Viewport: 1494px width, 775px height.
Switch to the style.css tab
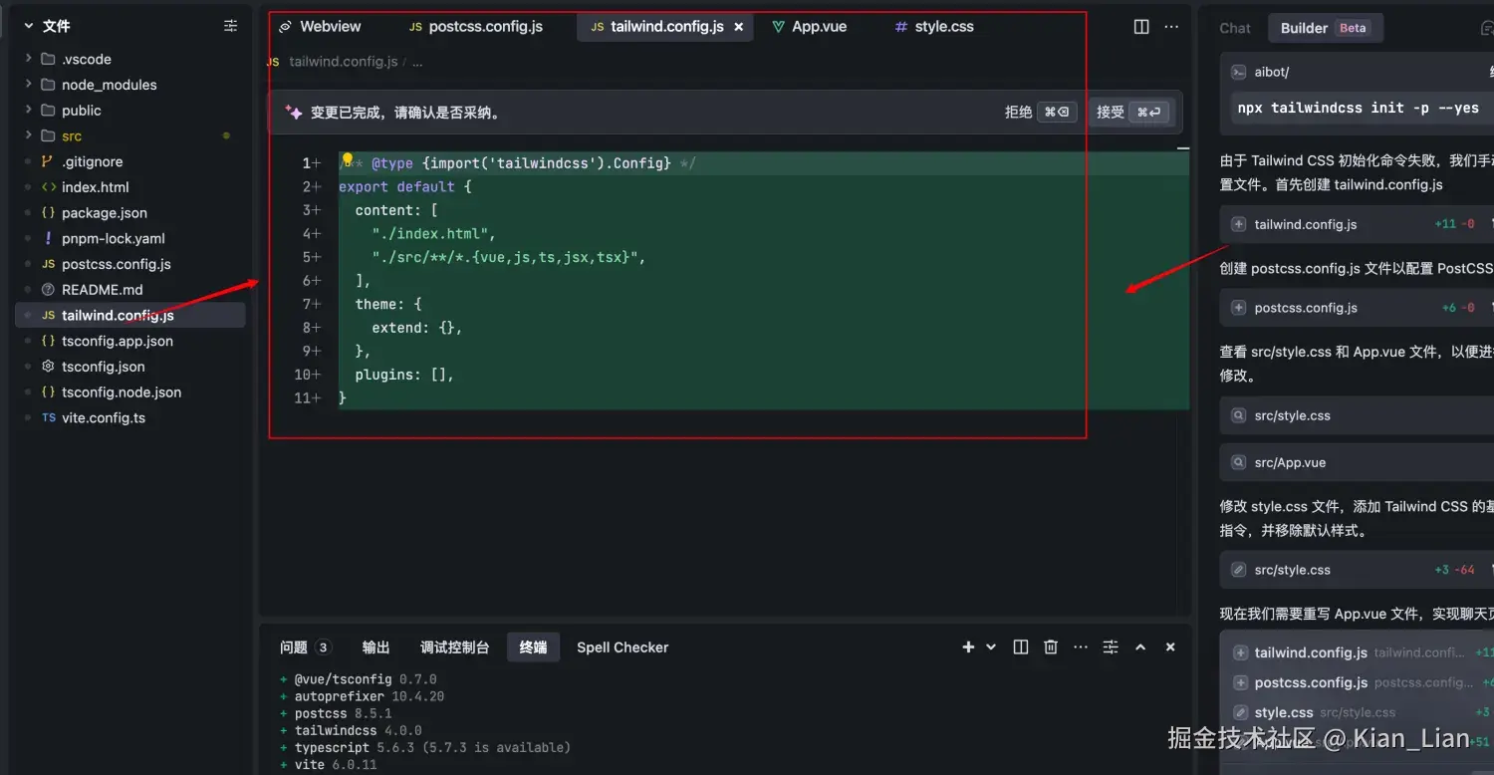[934, 27]
